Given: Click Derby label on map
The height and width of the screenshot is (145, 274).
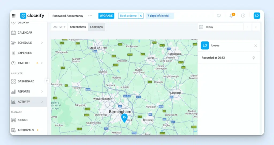Looking at the screenshot, I should pyautogui.click(x=151, y=58).
